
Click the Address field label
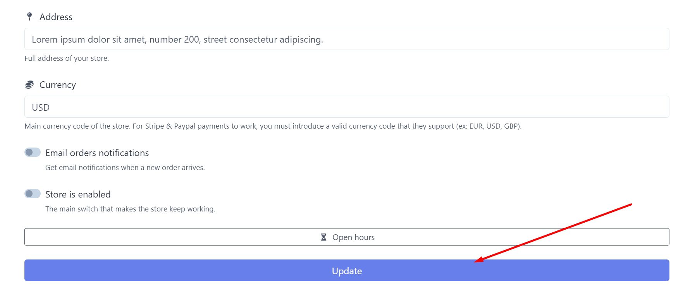tap(56, 17)
